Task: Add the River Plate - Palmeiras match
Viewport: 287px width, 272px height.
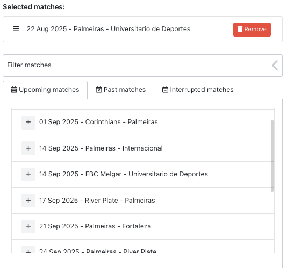Action: 28,201
